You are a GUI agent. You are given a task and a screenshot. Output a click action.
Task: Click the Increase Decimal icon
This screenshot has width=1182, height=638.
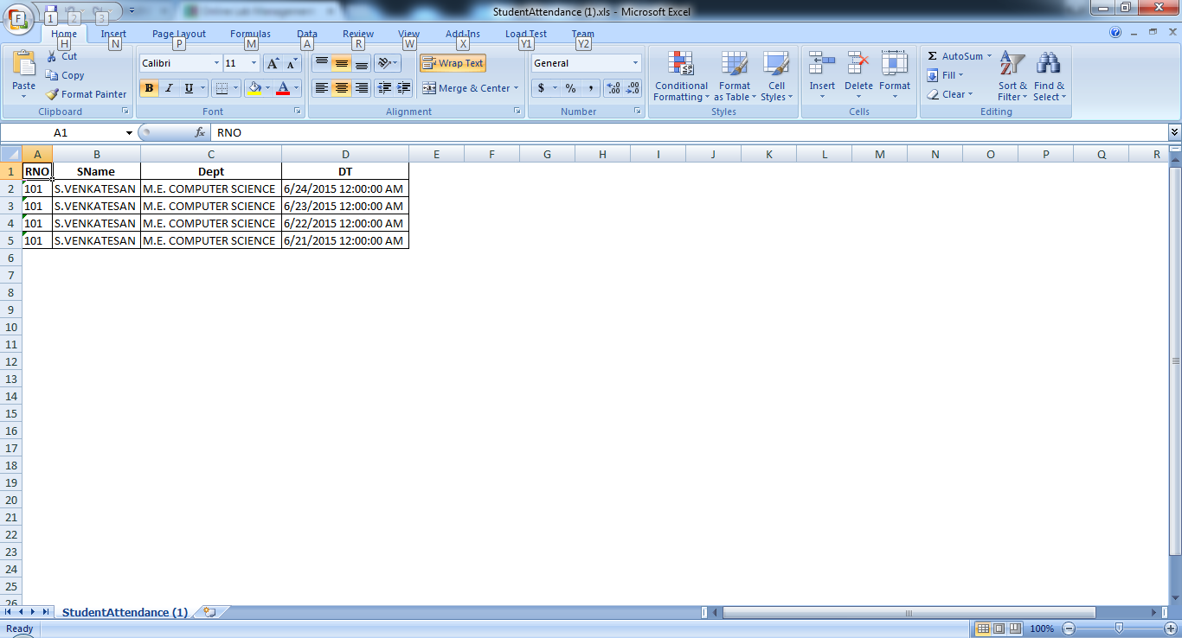pos(613,88)
